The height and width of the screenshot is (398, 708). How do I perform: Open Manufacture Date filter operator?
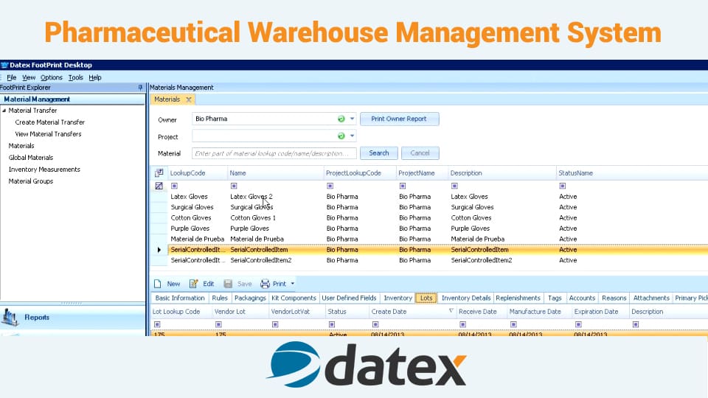pyautogui.click(x=513, y=324)
